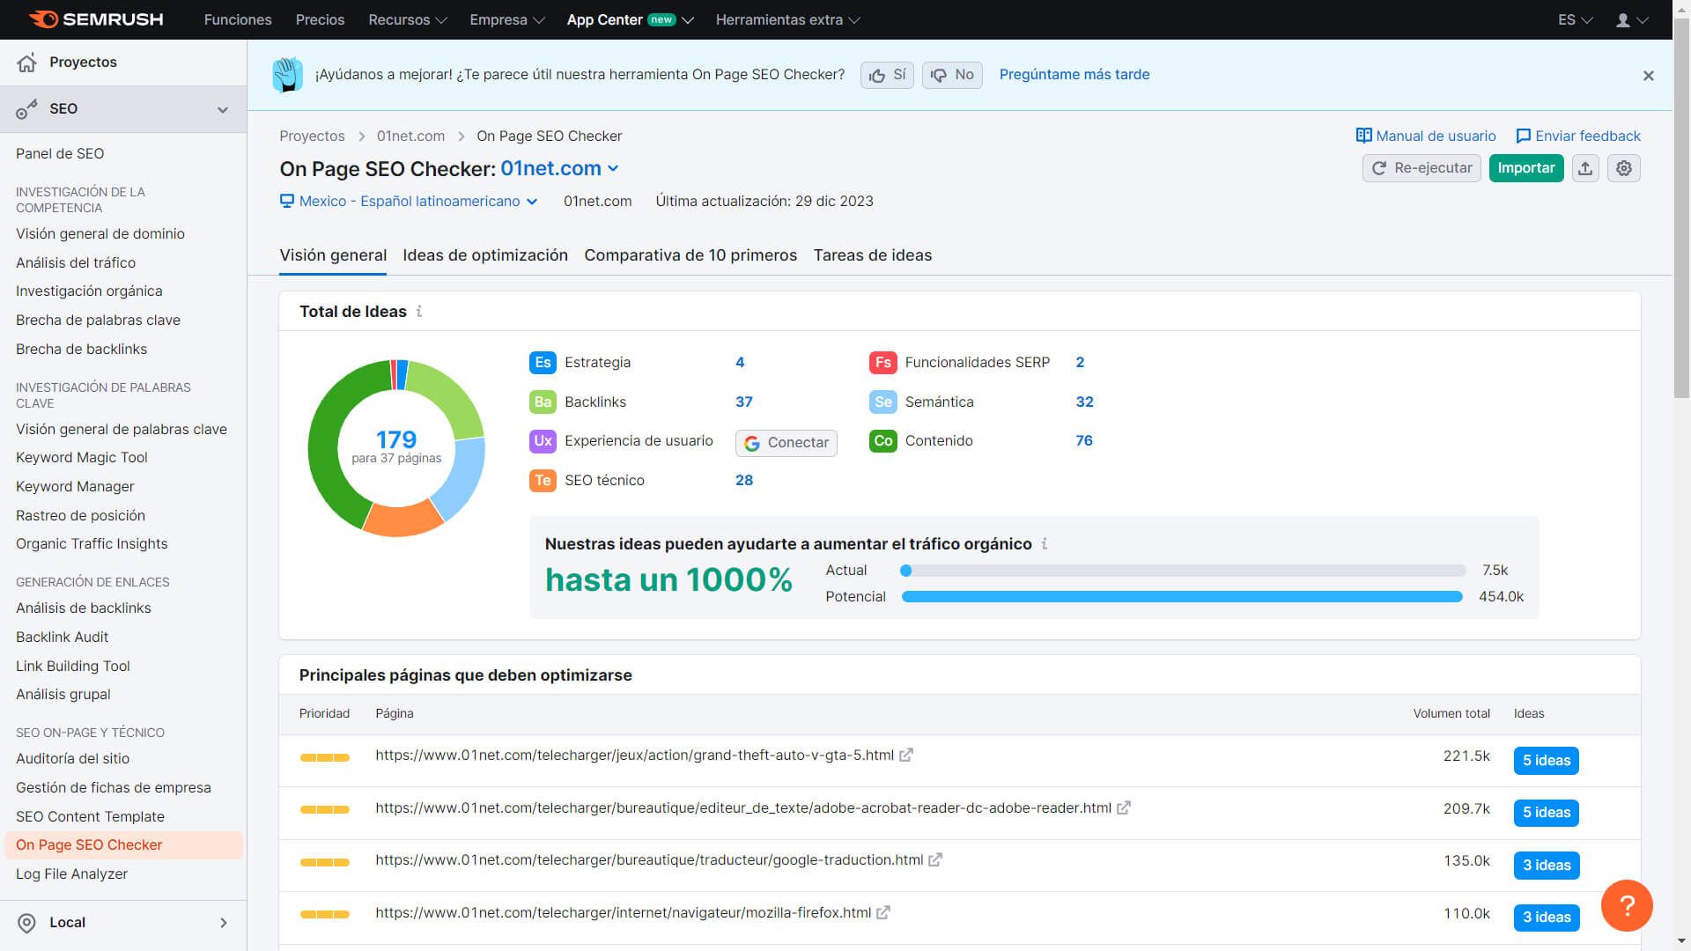Click Contenido count 76
Screen dimensions: 1691x951
pos(1084,441)
